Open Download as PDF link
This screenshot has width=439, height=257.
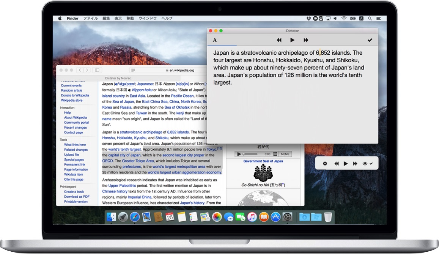[76, 197]
